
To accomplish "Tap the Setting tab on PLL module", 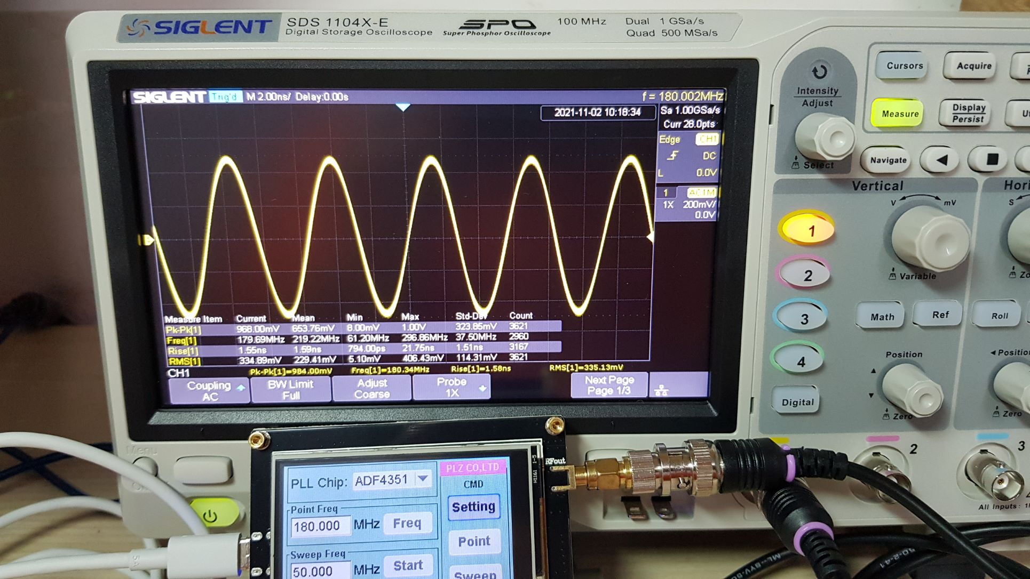I will pyautogui.click(x=473, y=506).
